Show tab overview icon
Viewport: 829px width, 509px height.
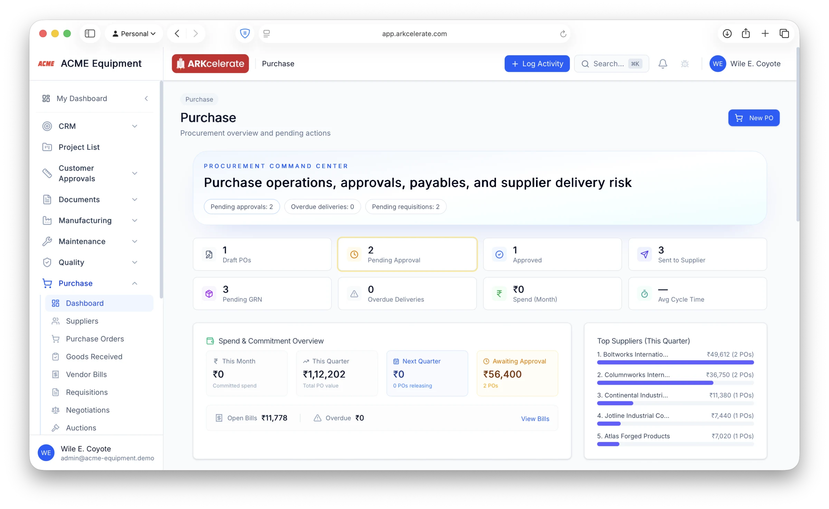pos(784,33)
